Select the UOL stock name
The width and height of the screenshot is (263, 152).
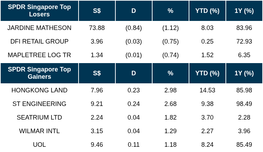(39, 145)
